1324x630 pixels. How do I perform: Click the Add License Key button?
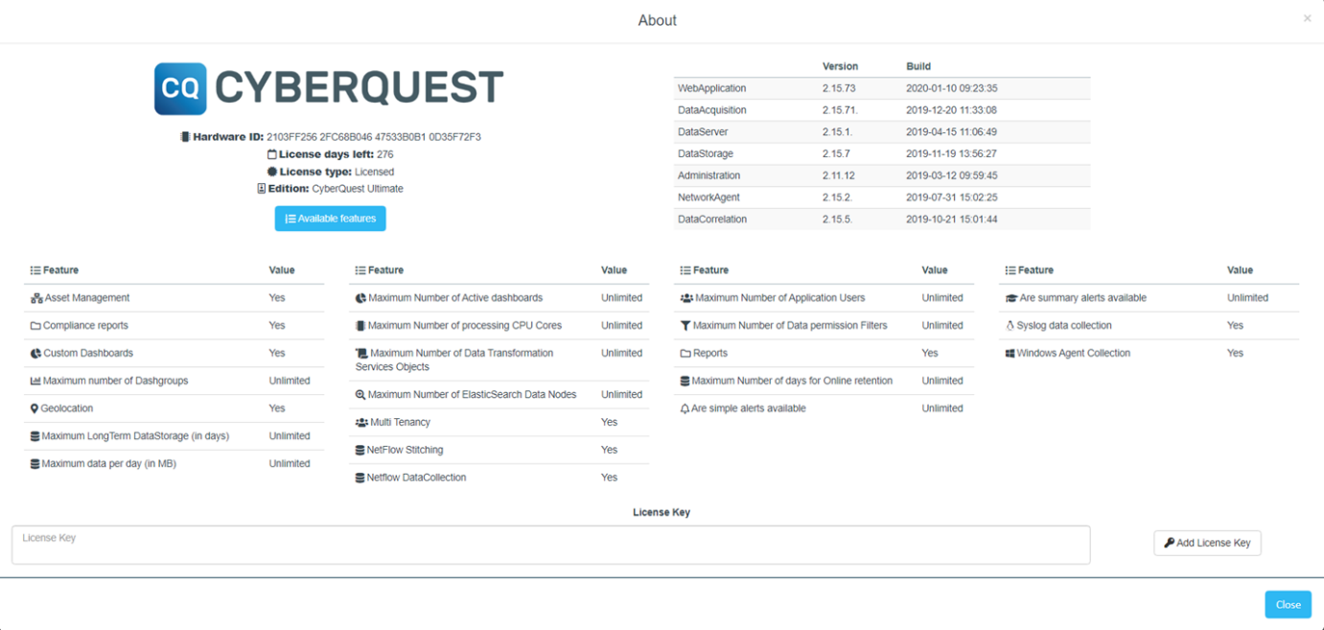pyautogui.click(x=1208, y=543)
